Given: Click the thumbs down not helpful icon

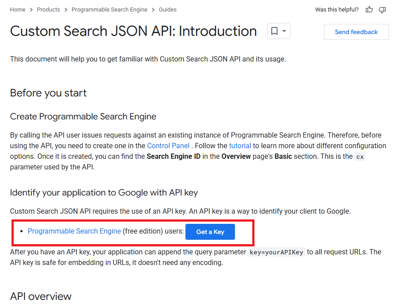Looking at the screenshot, I should pyautogui.click(x=382, y=10).
